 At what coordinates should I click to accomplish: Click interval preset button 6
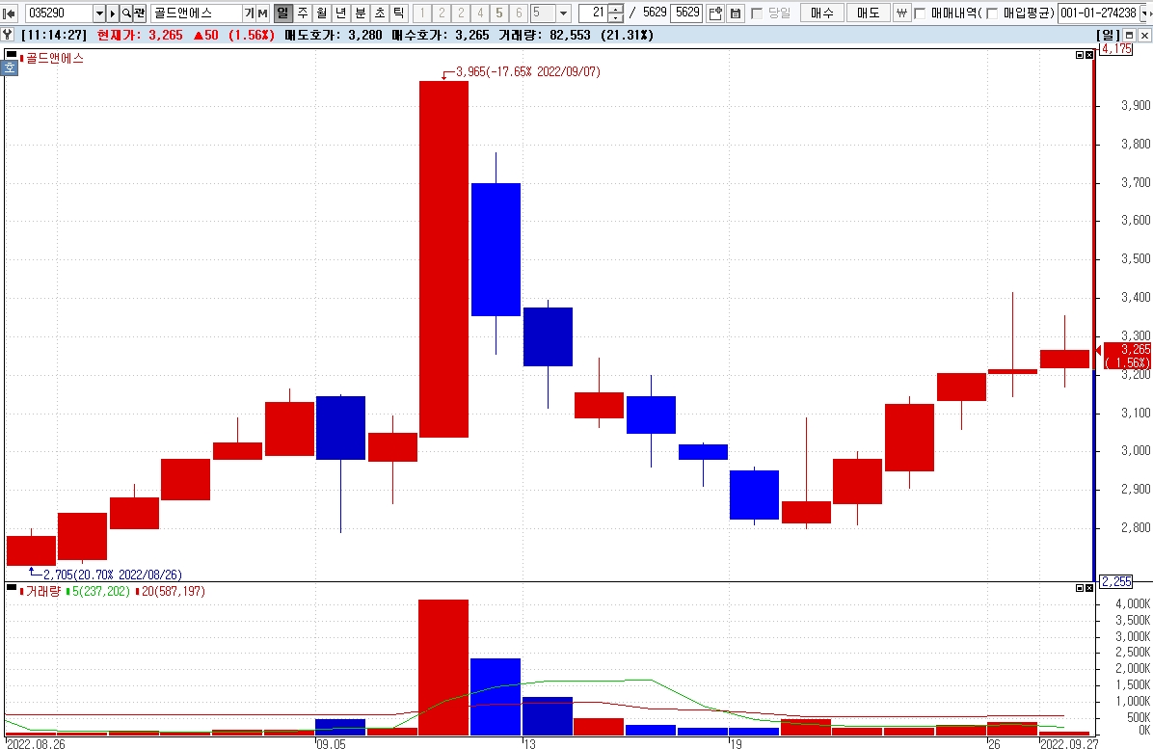tap(518, 13)
